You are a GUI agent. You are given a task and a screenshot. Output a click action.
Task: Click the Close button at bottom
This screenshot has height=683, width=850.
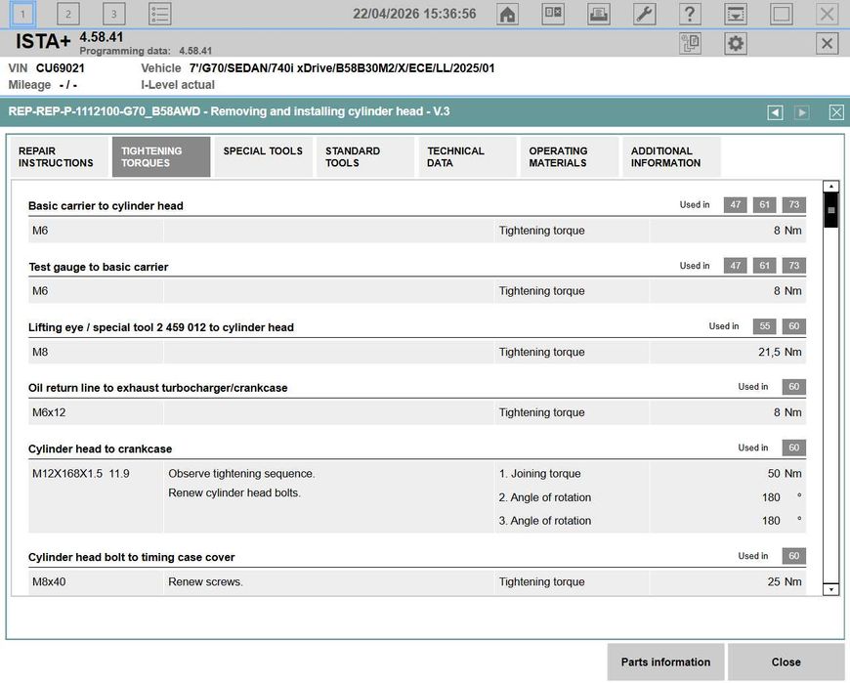(786, 662)
